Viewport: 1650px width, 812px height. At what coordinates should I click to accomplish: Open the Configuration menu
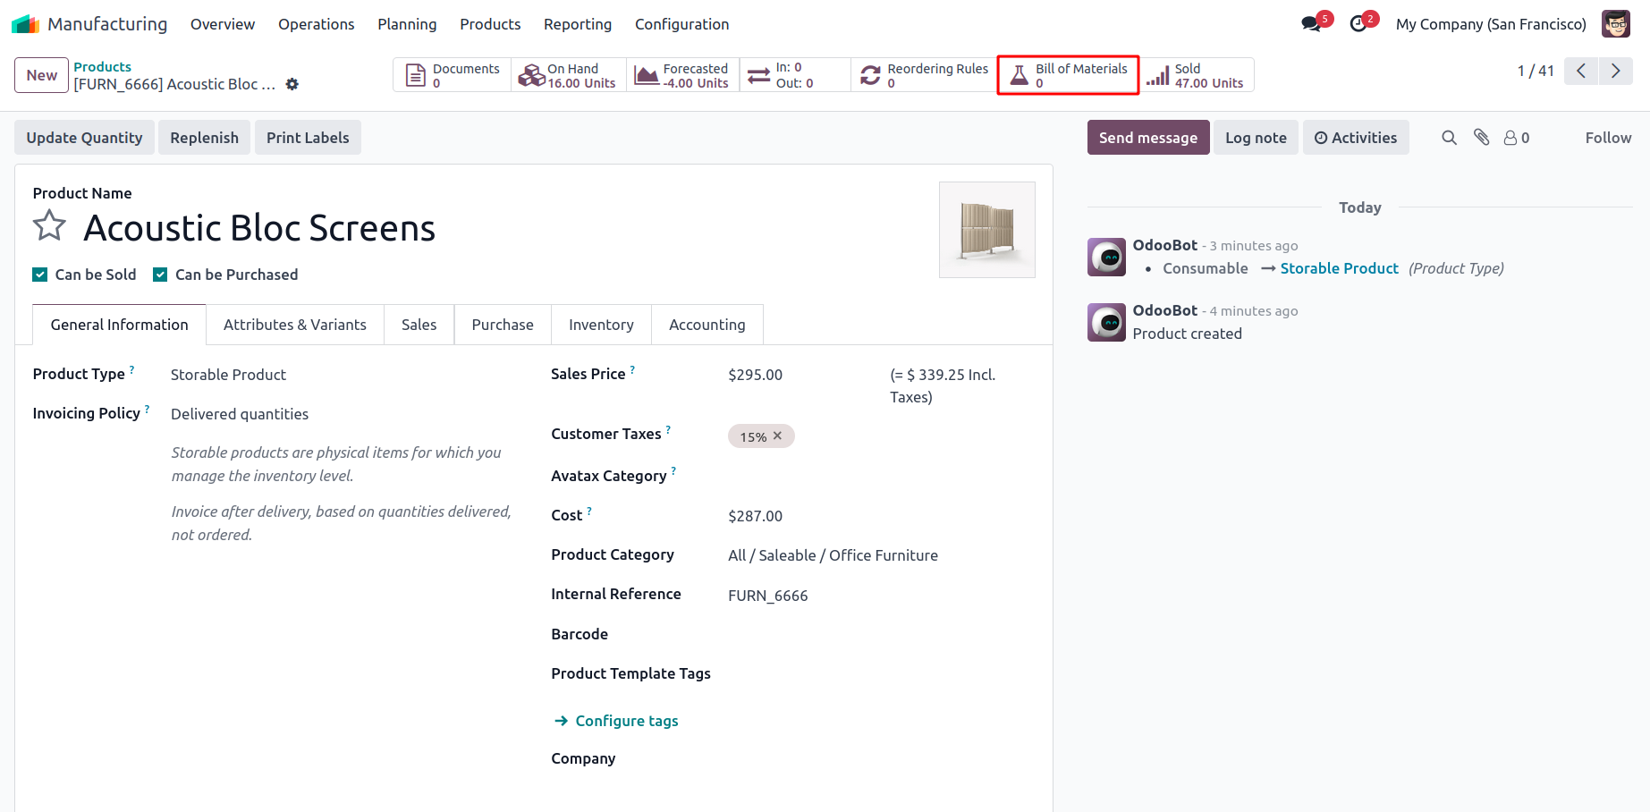coord(681,24)
